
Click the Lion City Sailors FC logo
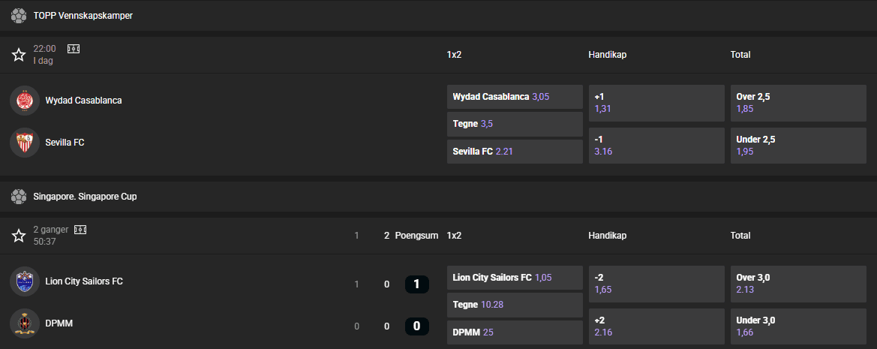(25, 281)
